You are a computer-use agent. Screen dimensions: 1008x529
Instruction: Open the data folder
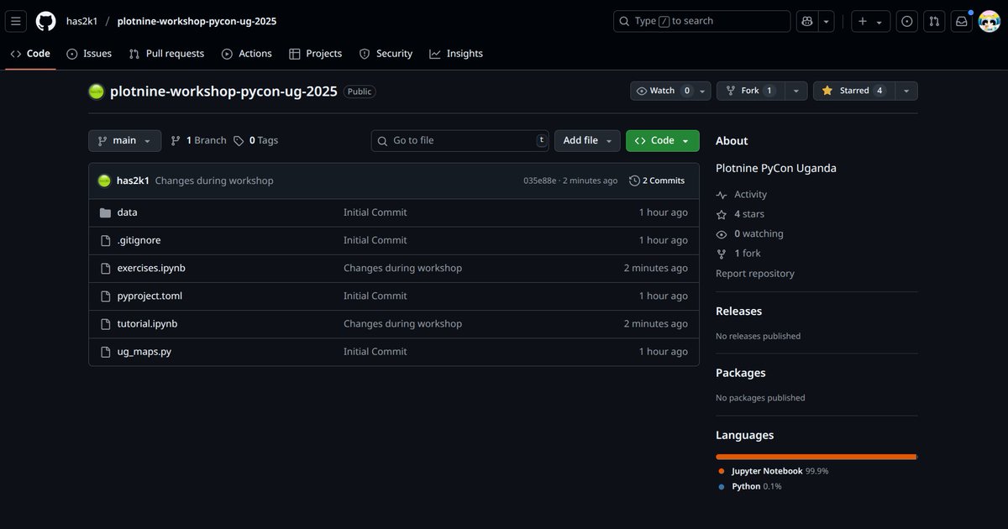click(128, 212)
